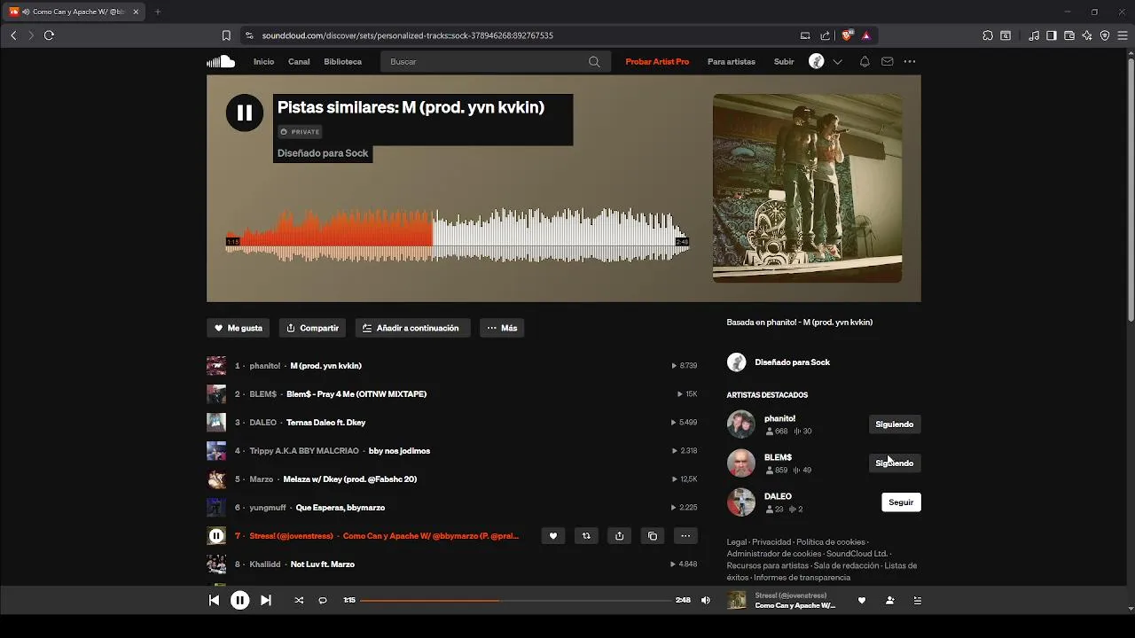The image size is (1135, 638).
Task: Open BLEM$ artist avatar
Action: [740, 463]
